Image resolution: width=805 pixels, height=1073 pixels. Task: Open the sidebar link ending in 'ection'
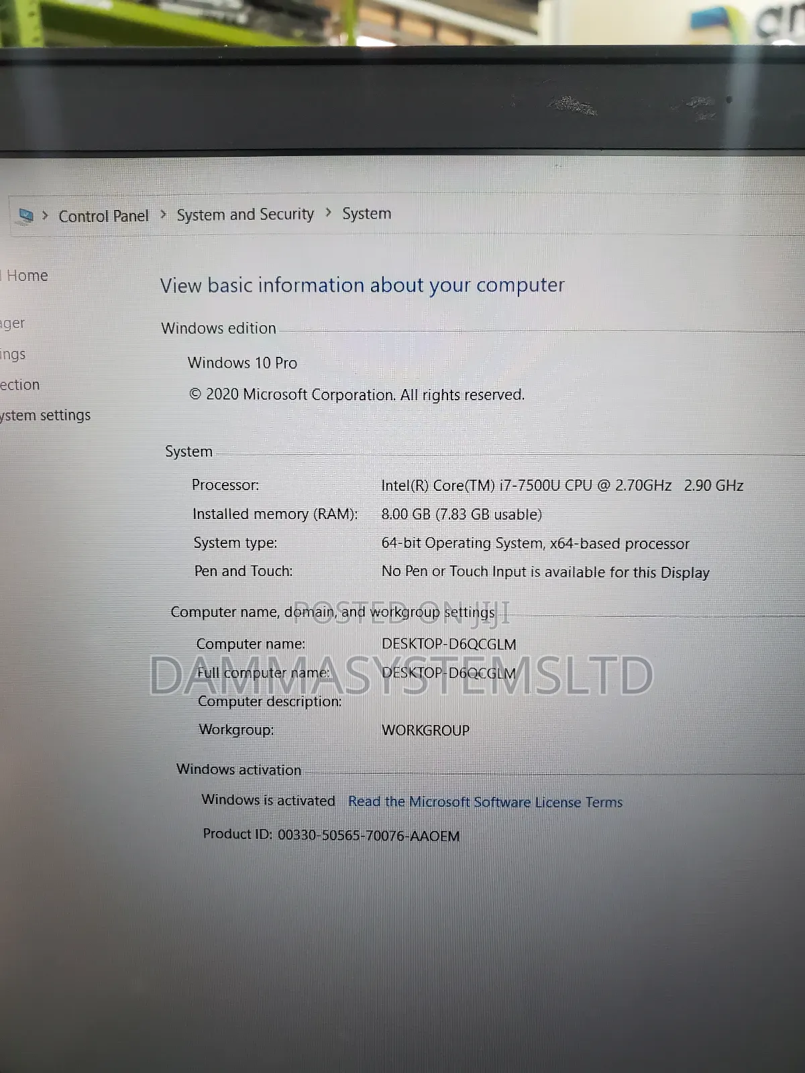19,385
